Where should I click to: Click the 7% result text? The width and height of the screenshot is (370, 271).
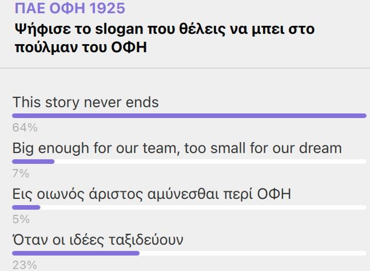21,174
